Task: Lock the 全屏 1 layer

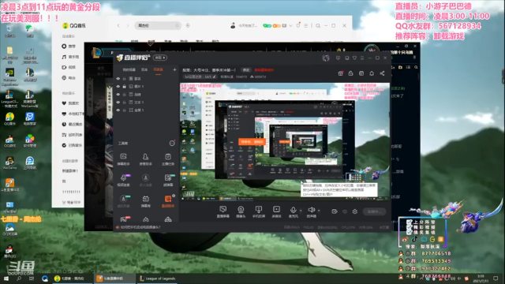Action: (125, 110)
